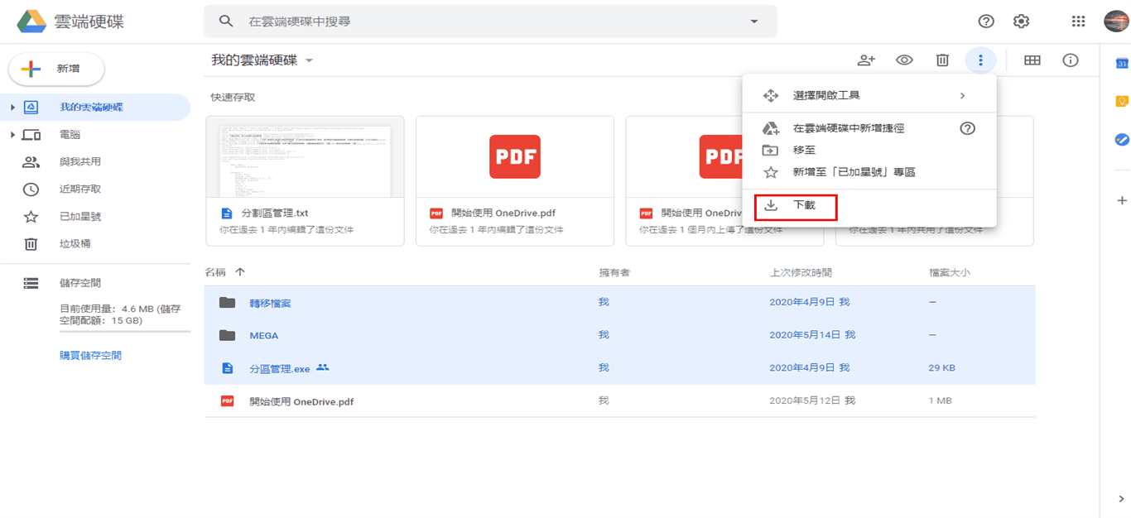Click the folder icon of MEGA row

click(x=227, y=335)
